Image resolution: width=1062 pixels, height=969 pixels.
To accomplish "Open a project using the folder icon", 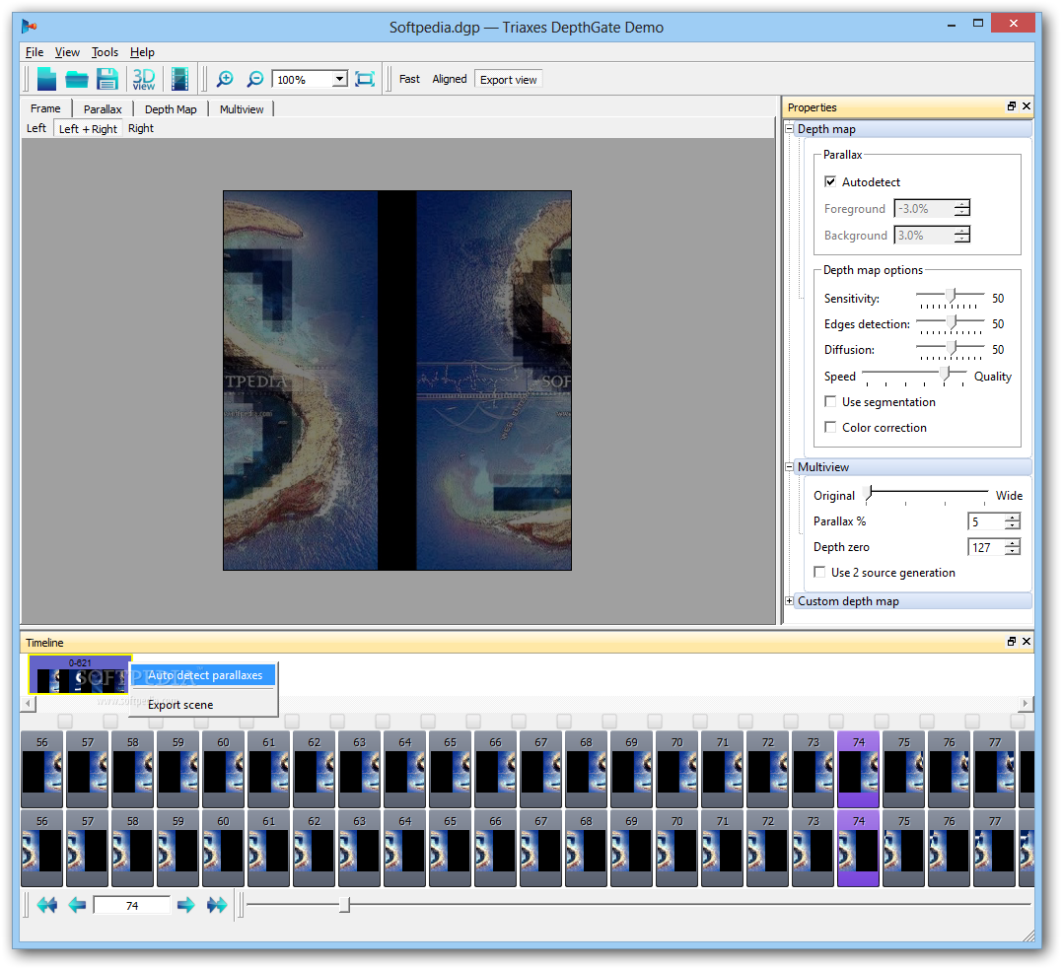I will (x=77, y=80).
